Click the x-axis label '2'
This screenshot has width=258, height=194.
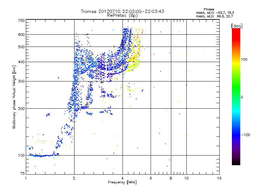[74, 178]
